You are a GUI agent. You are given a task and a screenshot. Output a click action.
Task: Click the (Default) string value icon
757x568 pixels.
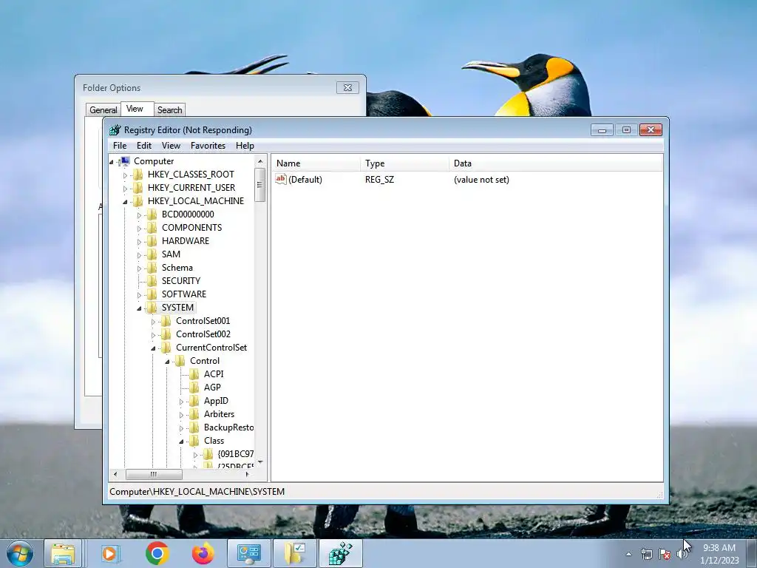click(281, 179)
